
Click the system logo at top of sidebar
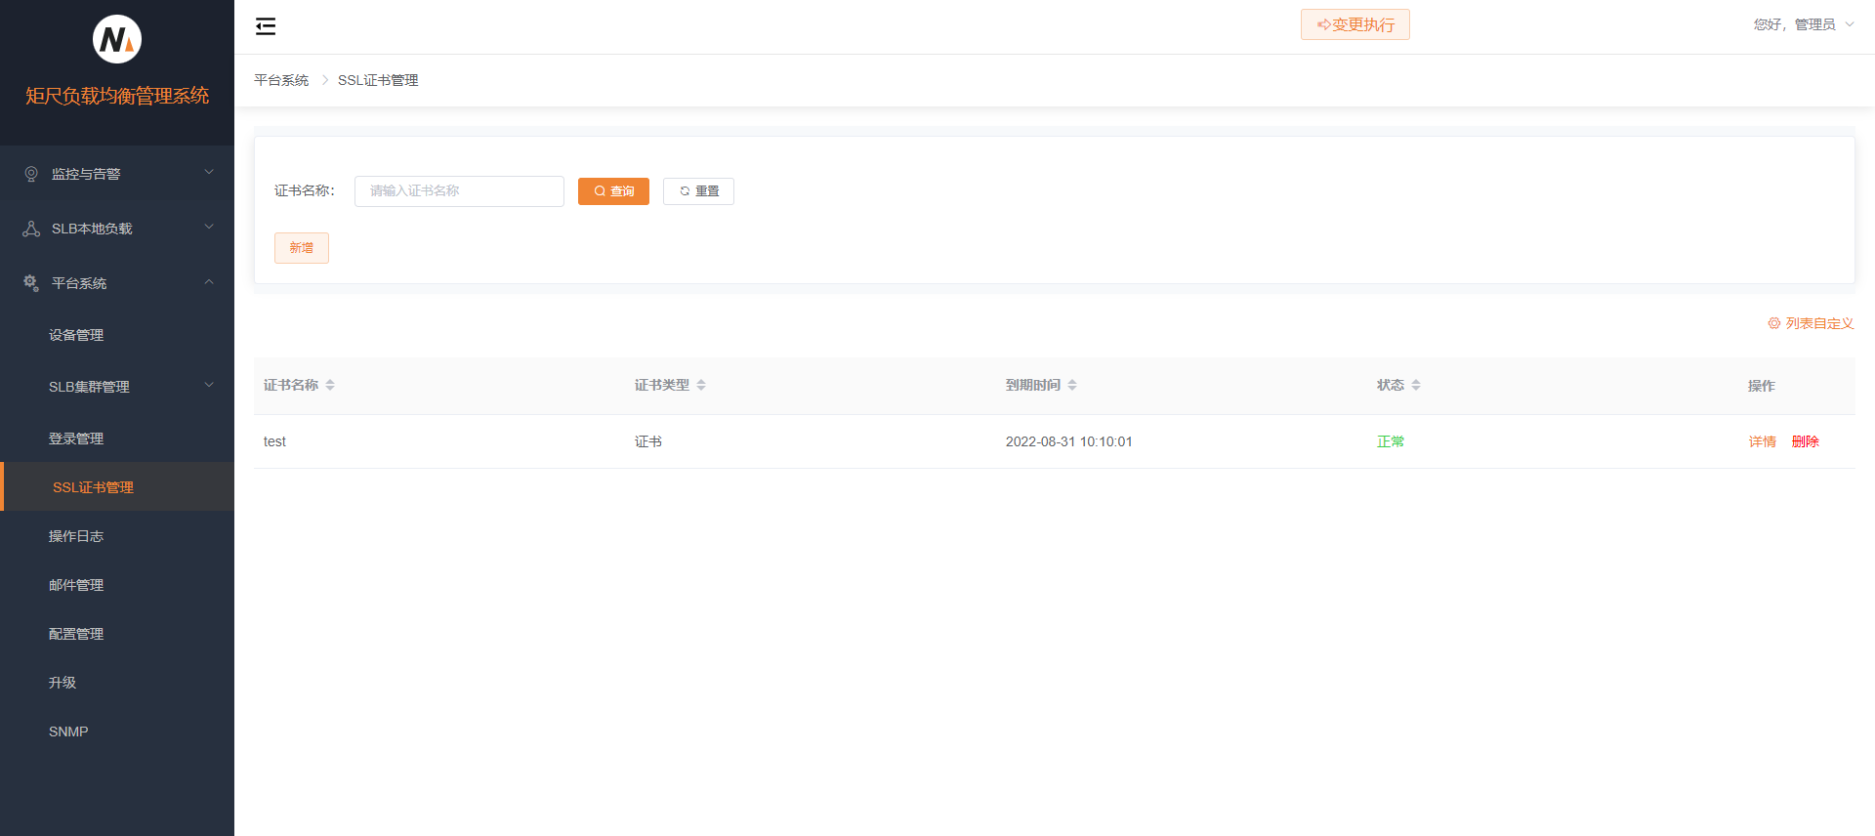pos(117,39)
